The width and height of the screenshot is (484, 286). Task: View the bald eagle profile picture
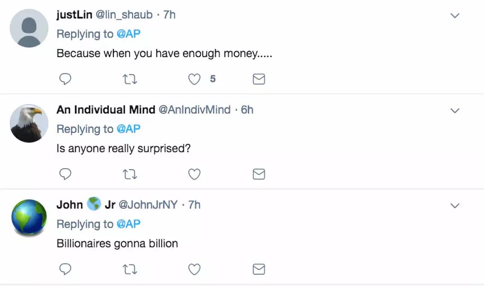29,123
